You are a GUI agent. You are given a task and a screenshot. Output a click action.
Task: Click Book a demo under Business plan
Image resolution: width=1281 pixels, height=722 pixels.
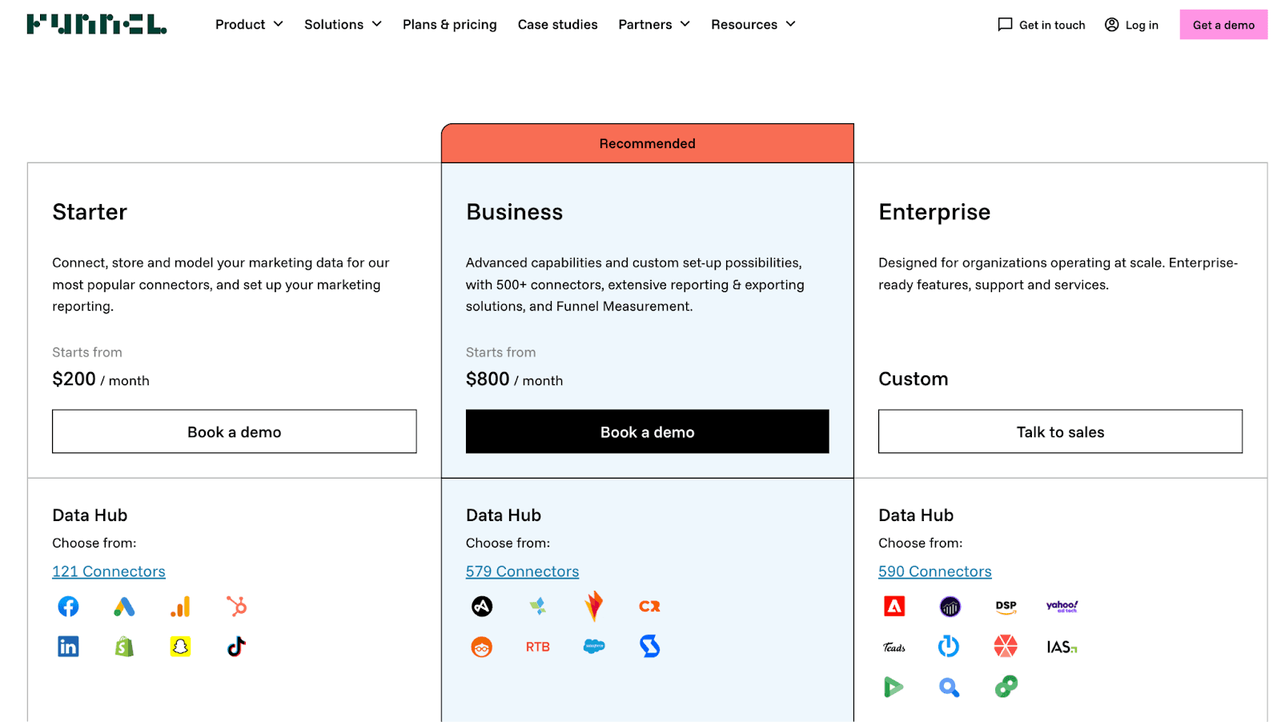pos(647,432)
